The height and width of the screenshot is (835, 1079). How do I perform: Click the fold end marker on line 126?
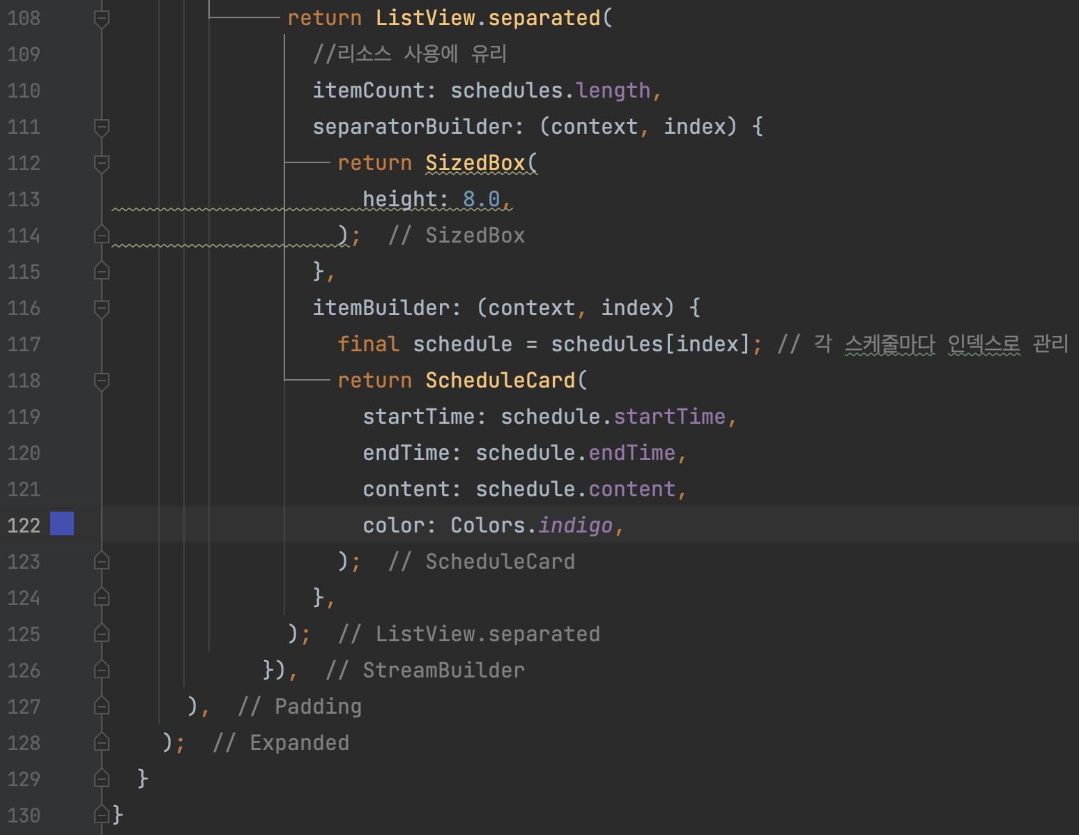(102, 670)
